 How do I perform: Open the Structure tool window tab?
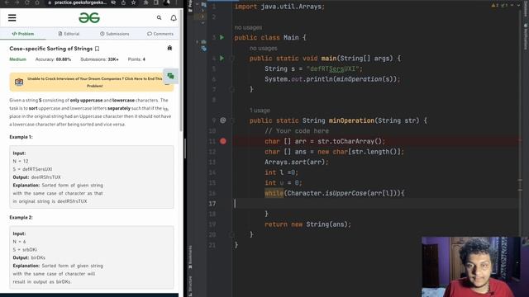click(190, 285)
